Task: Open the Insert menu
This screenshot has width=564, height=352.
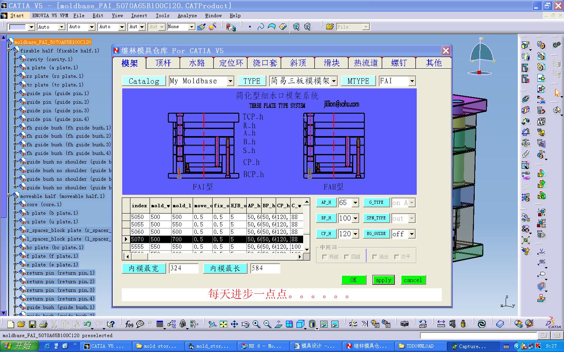Action: [139, 16]
